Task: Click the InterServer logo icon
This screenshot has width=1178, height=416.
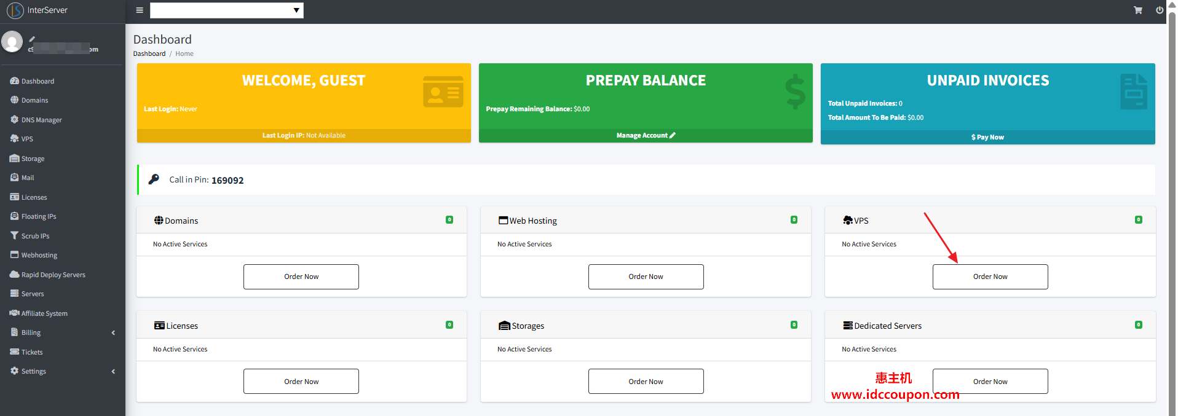Action: (15, 10)
